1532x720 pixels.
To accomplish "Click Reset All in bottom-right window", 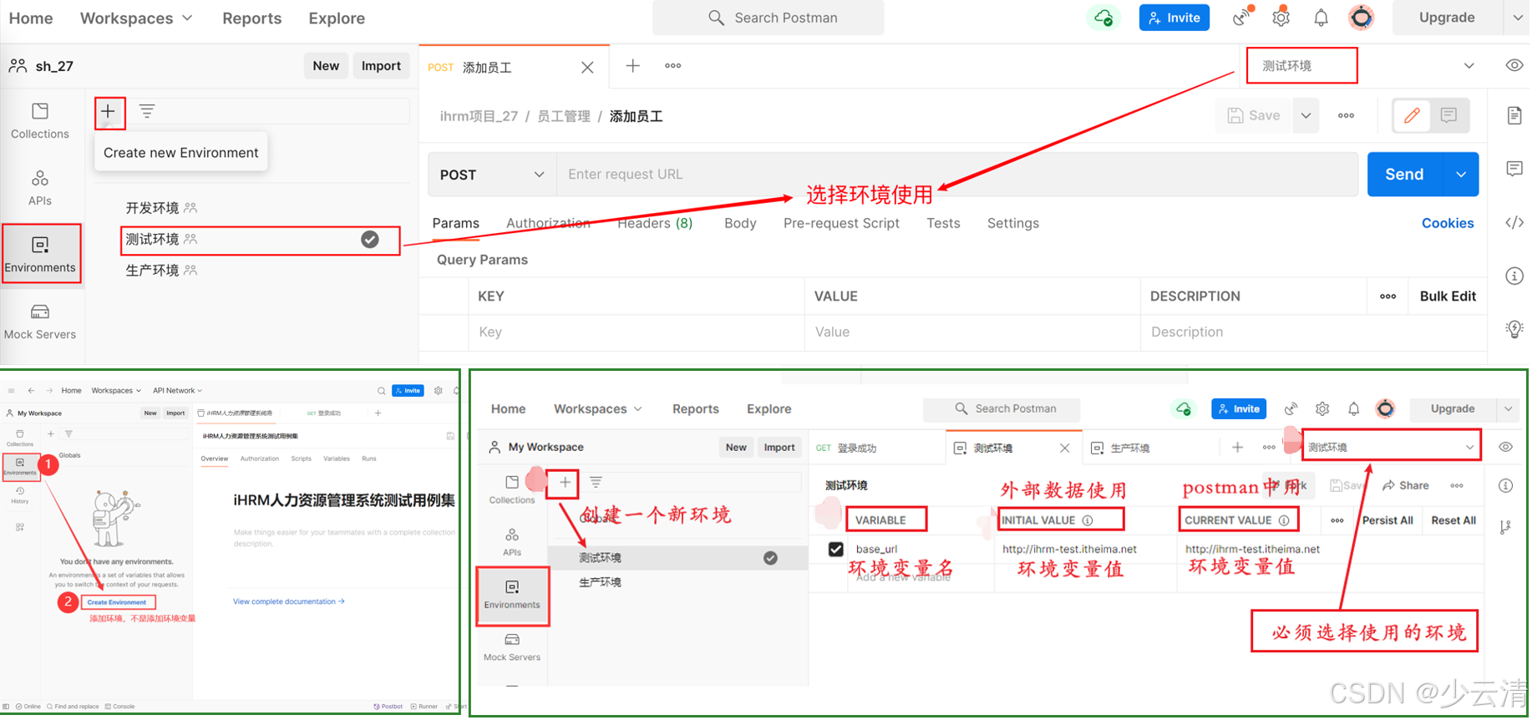I will [x=1453, y=520].
